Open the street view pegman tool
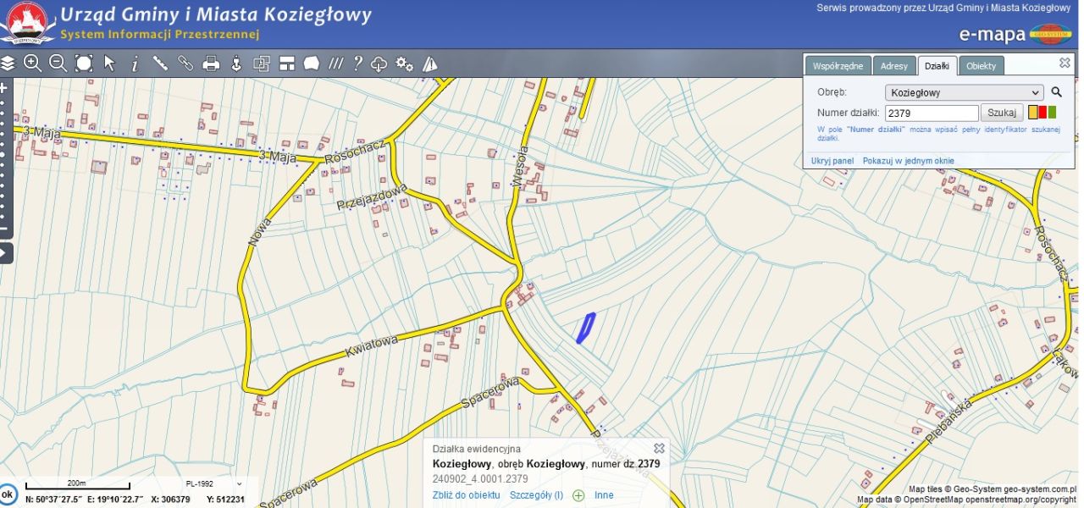This screenshot has width=1084, height=508. (236, 63)
